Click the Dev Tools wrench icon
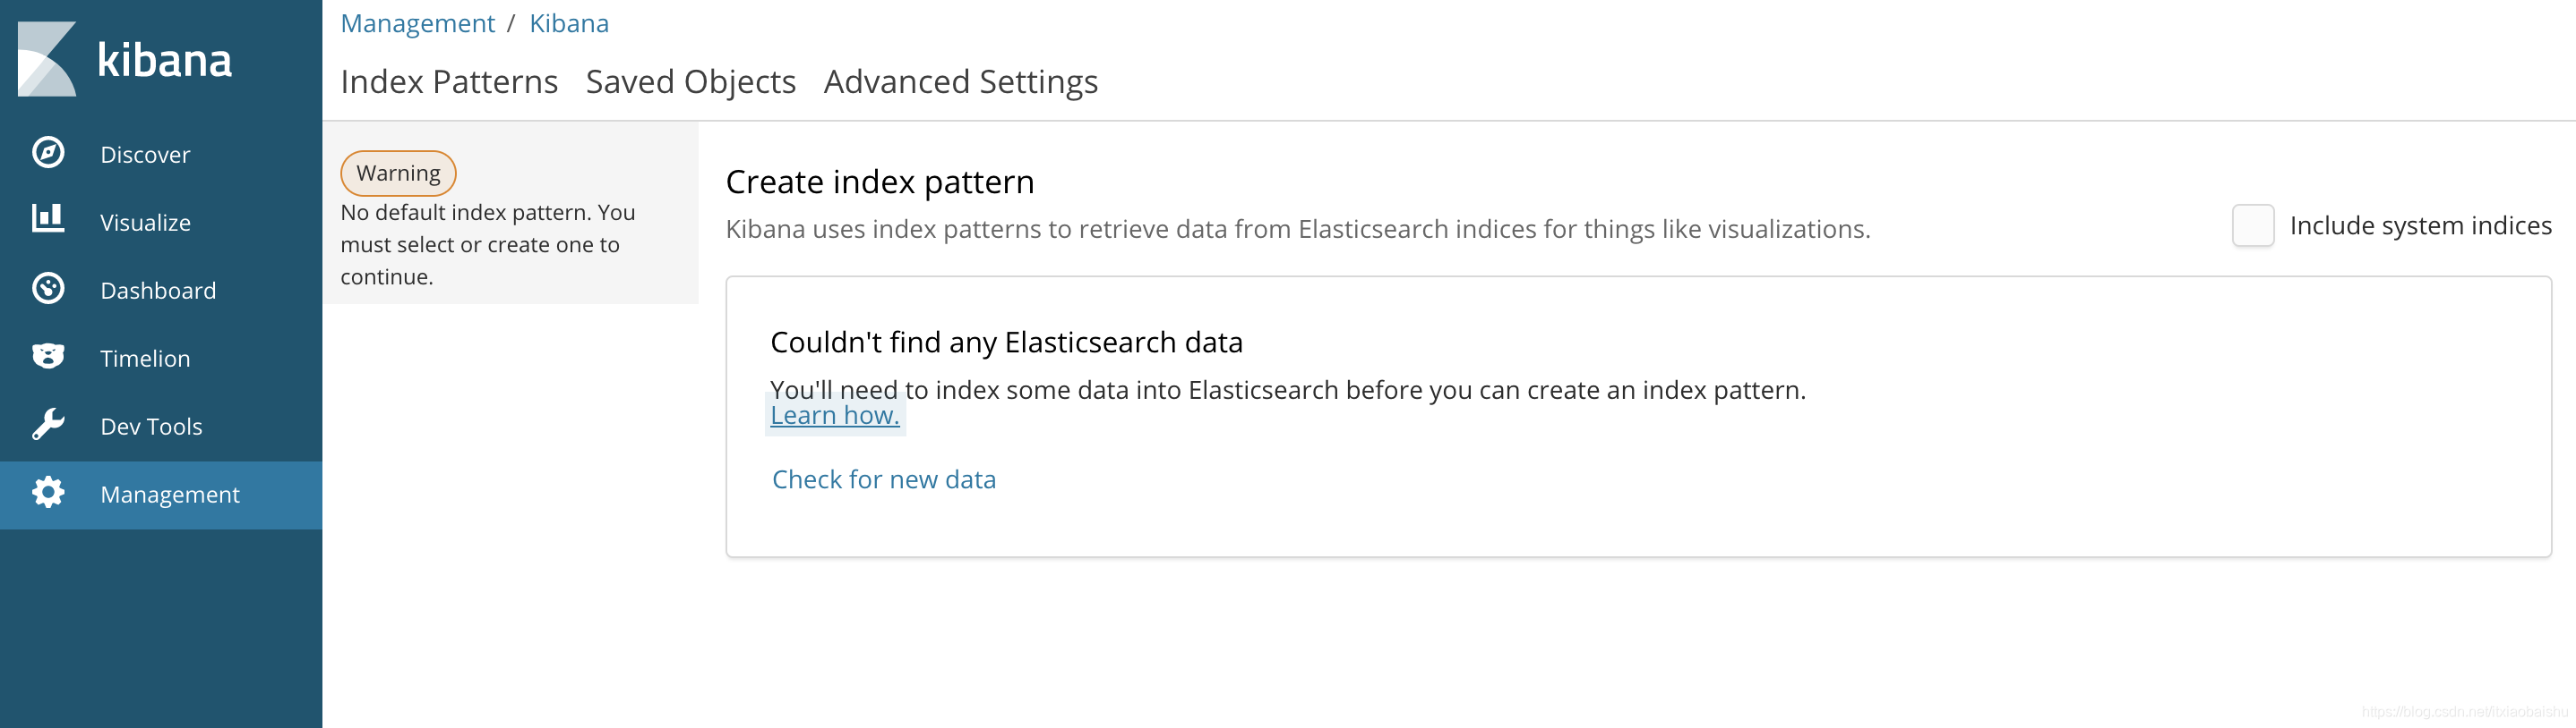Viewport: 2576px width, 728px height. pyautogui.click(x=48, y=425)
